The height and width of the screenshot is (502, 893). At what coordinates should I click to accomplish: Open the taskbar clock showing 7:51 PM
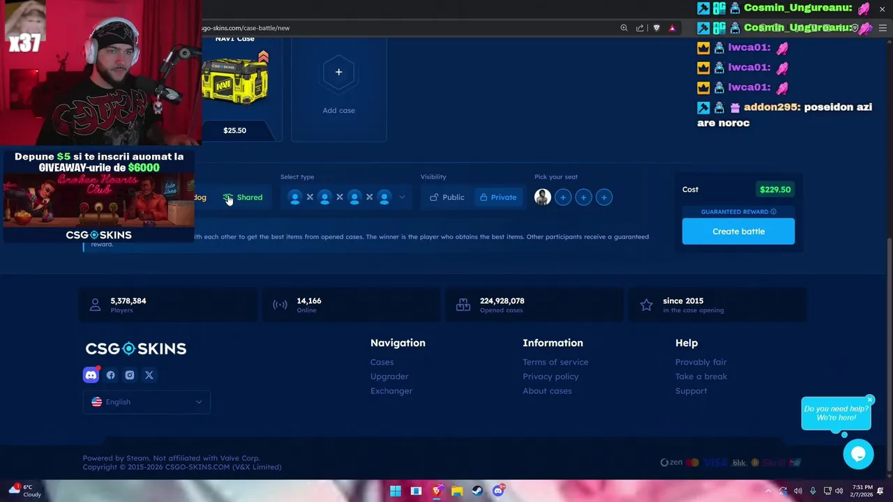(862, 491)
